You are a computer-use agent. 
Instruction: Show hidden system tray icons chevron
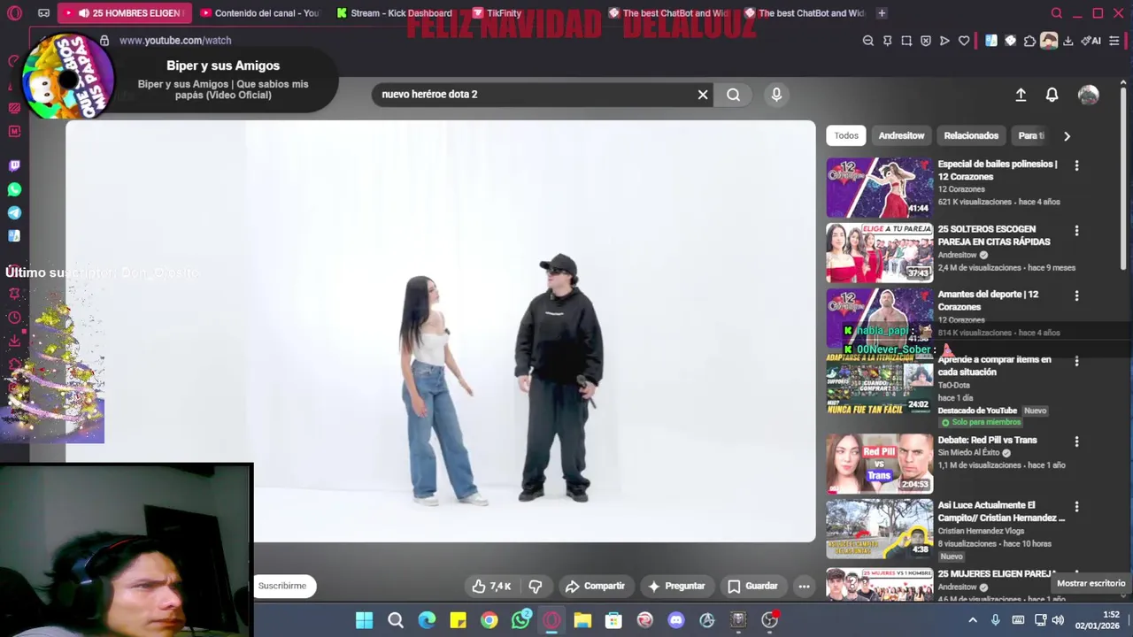click(973, 620)
